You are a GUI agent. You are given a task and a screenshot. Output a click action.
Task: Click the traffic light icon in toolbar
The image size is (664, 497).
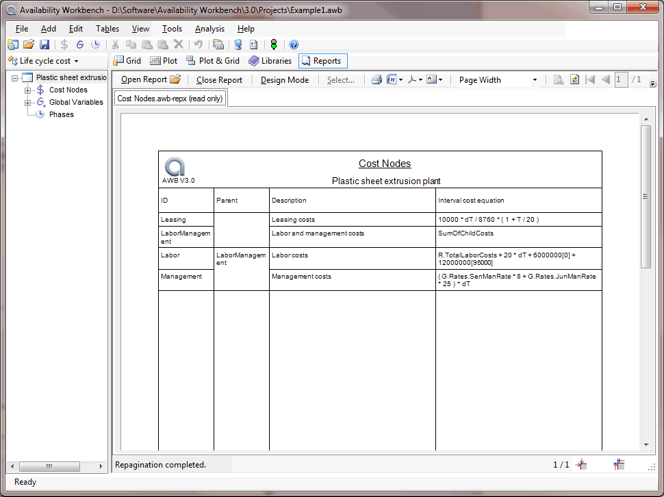[x=274, y=44]
